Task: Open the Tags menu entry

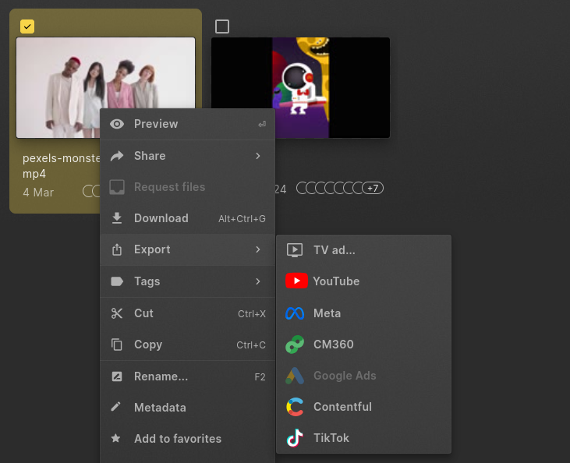Action: pos(187,281)
